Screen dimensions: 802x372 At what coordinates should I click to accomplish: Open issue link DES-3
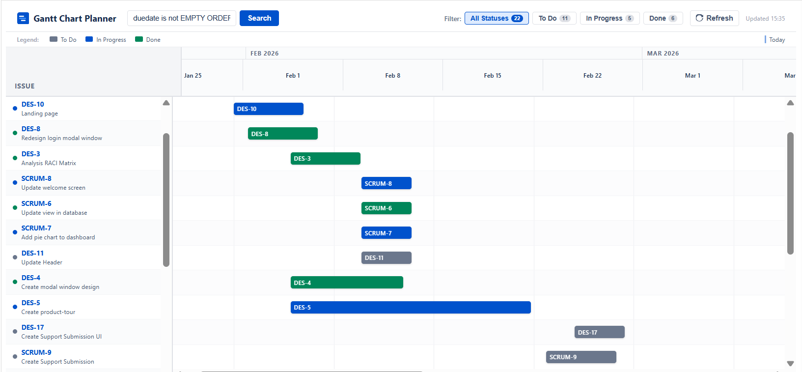click(x=31, y=154)
